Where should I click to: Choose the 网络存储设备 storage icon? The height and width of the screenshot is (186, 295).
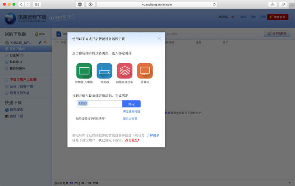[x=125, y=71]
